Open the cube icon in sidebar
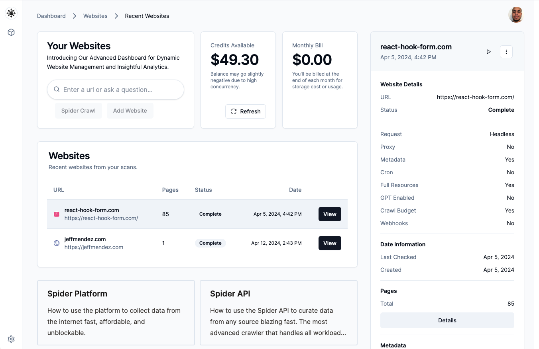 pyautogui.click(x=11, y=32)
